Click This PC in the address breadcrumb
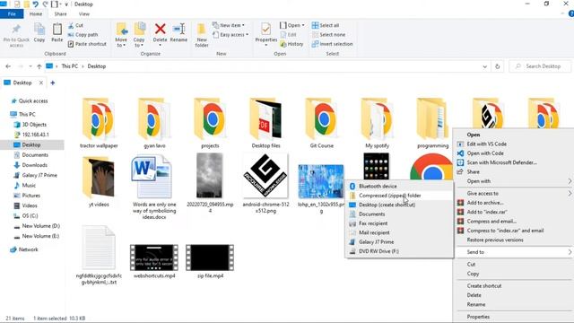Image resolution: width=574 pixels, height=323 pixels. point(70,66)
